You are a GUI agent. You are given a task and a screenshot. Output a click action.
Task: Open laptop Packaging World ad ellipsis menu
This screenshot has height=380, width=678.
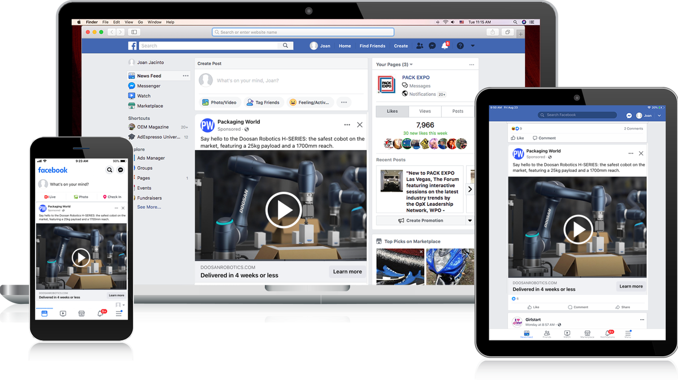coord(347,125)
